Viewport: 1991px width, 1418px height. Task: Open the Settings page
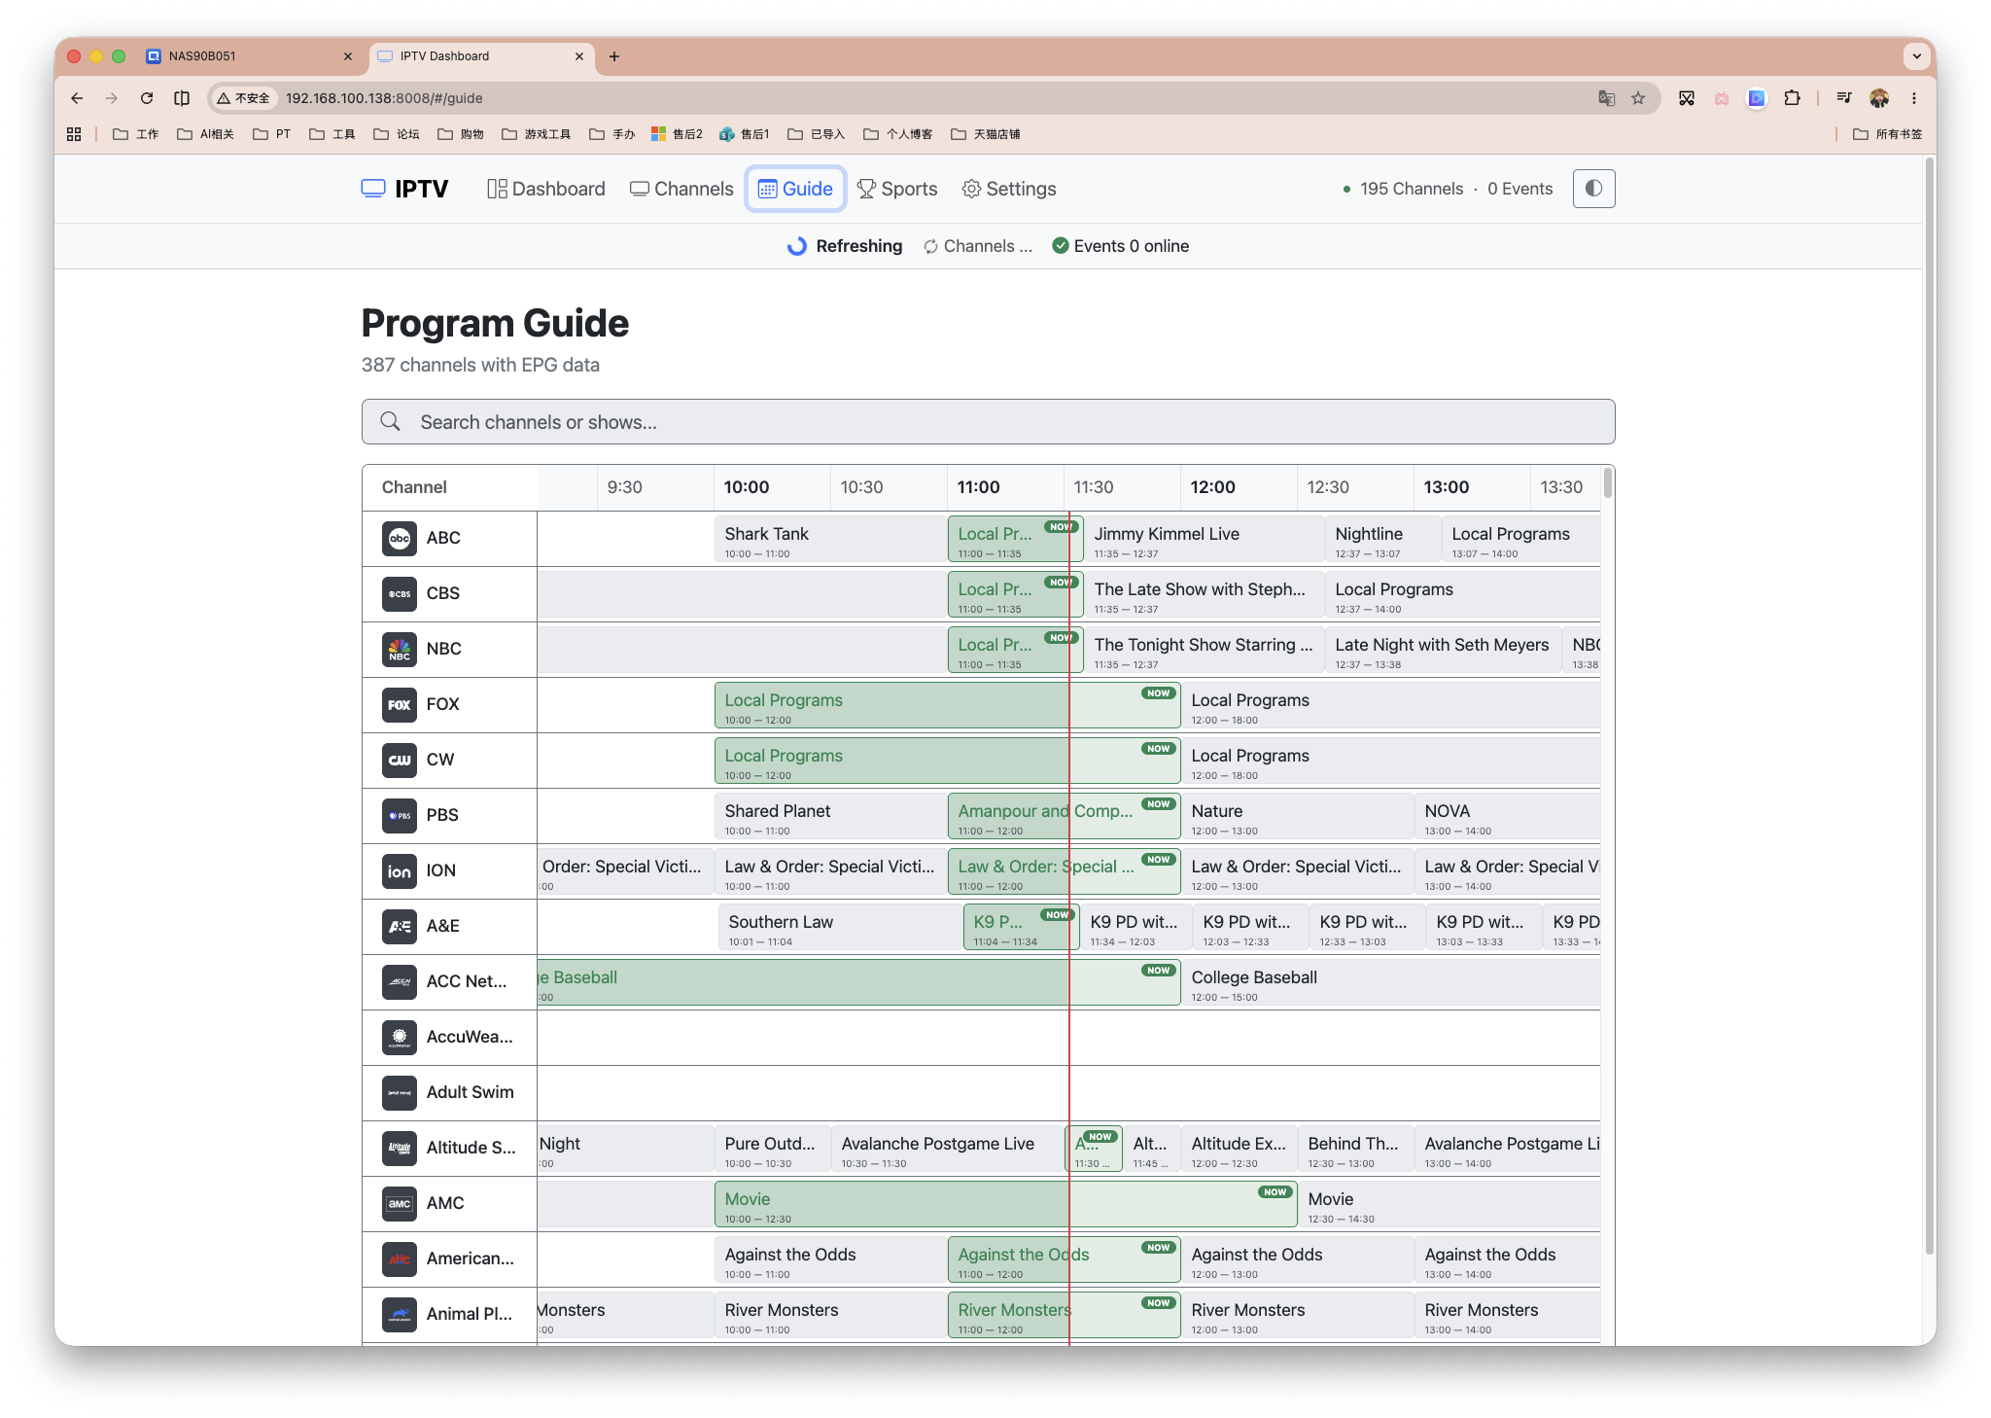[x=1009, y=189]
